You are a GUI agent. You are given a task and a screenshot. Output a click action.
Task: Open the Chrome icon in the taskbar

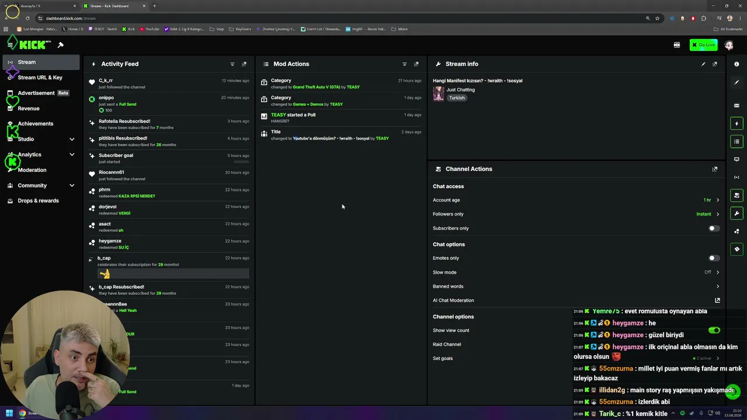tap(22, 414)
